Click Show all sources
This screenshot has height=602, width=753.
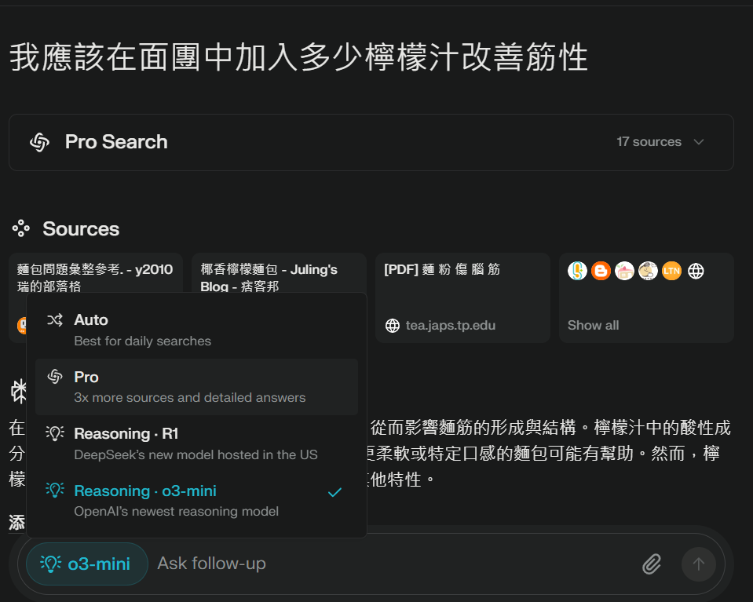coord(593,326)
